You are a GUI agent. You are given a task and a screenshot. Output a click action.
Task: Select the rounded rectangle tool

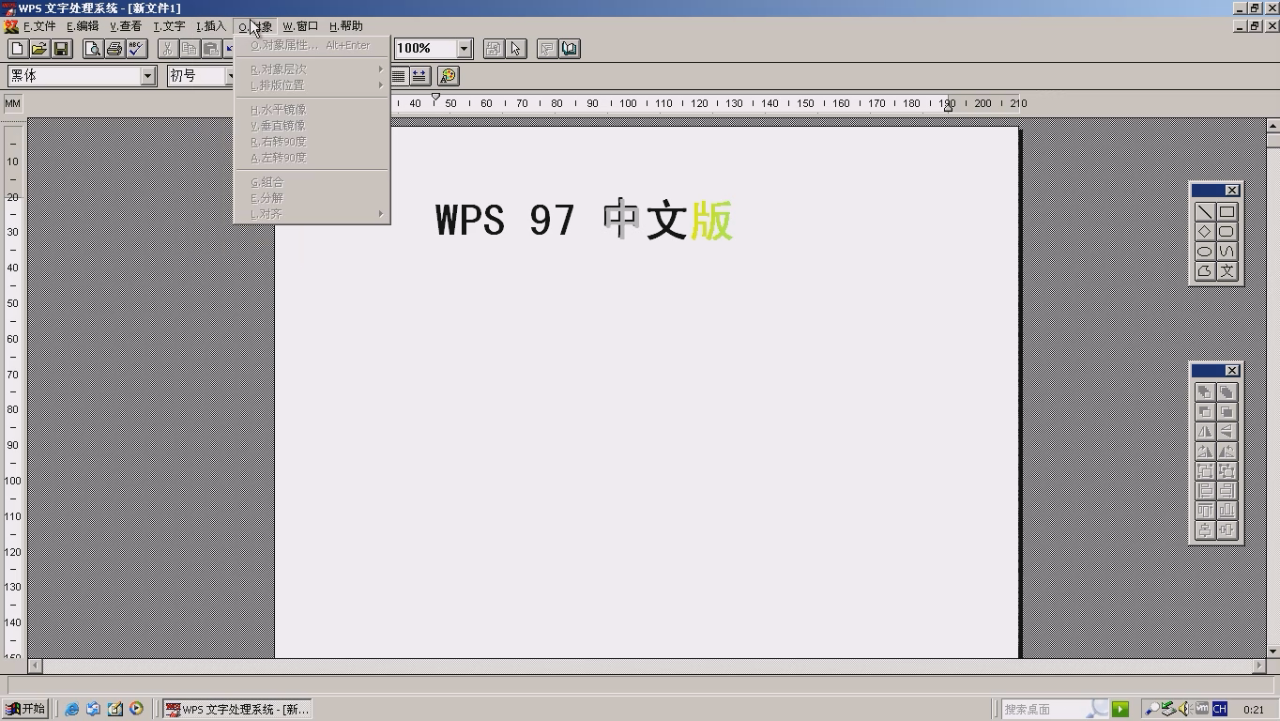click(x=1227, y=232)
